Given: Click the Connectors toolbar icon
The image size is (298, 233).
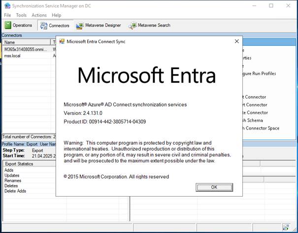Looking at the screenshot, I should pyautogui.click(x=44, y=26).
